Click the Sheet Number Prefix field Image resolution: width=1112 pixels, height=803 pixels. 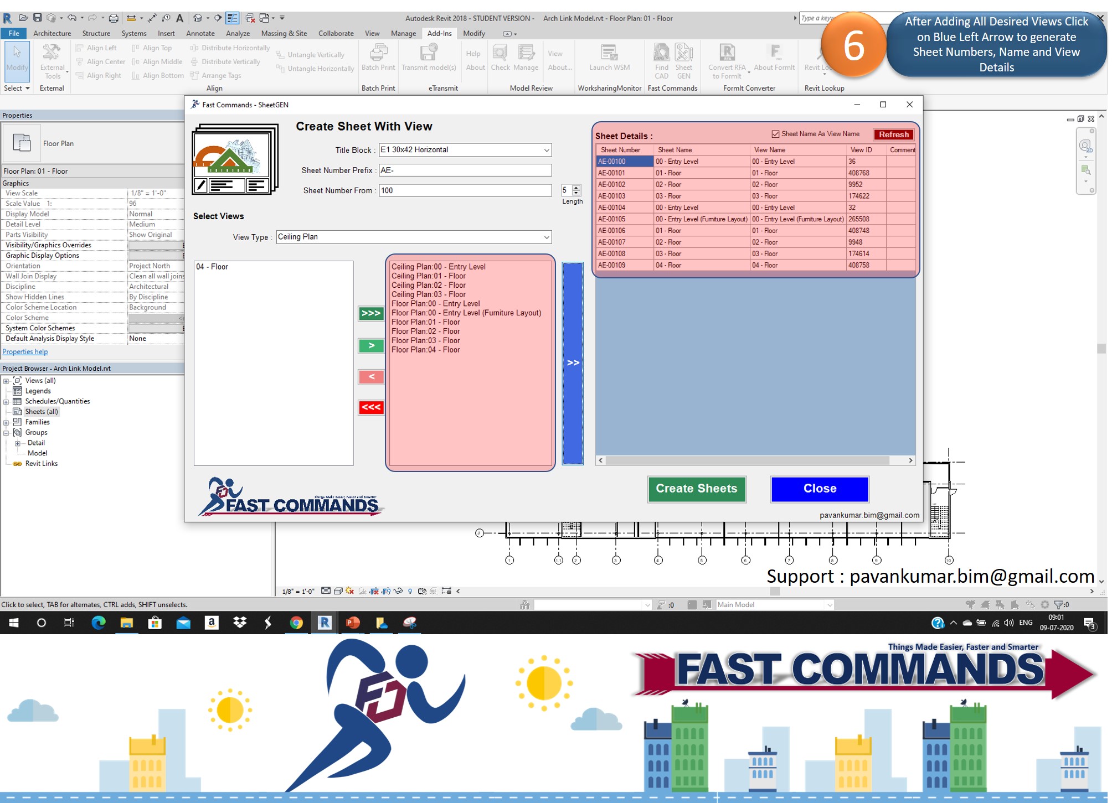[465, 170]
